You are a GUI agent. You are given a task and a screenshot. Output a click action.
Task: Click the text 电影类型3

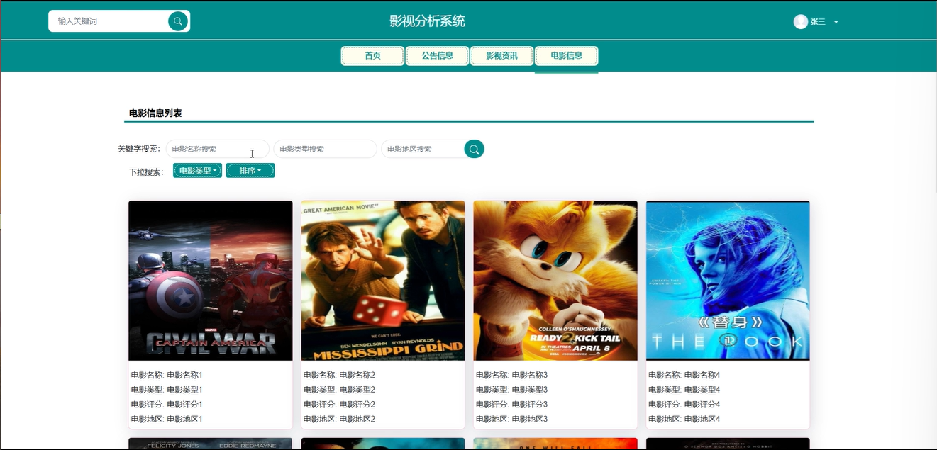(530, 390)
